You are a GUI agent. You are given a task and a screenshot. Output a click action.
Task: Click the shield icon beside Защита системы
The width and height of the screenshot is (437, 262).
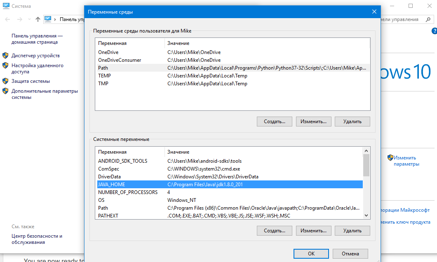[5, 81]
